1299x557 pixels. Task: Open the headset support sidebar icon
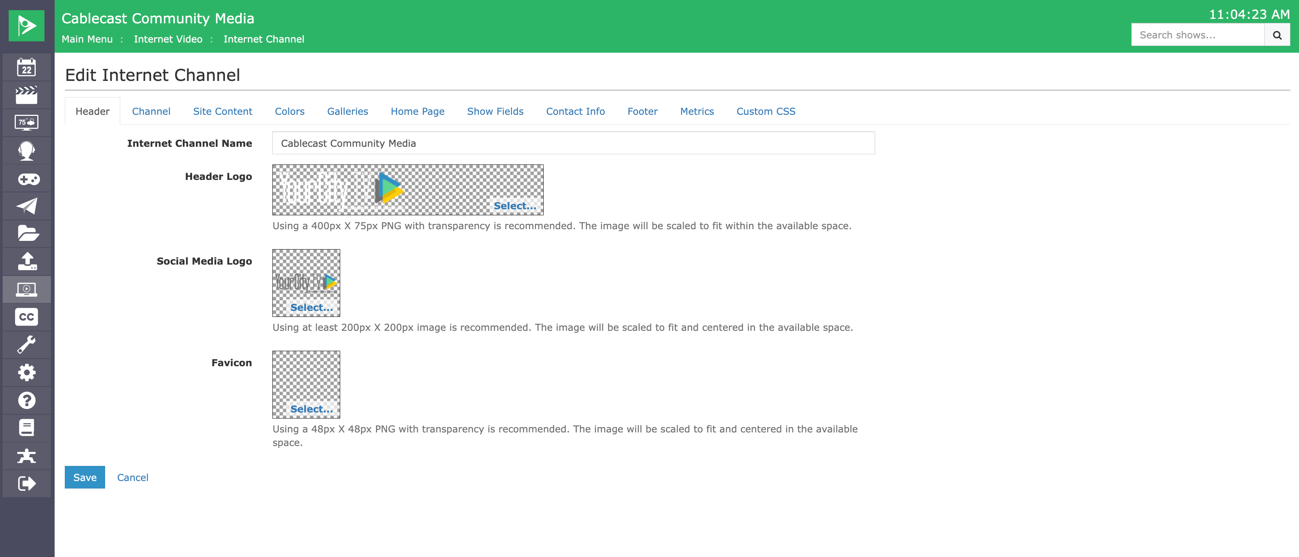(x=26, y=151)
